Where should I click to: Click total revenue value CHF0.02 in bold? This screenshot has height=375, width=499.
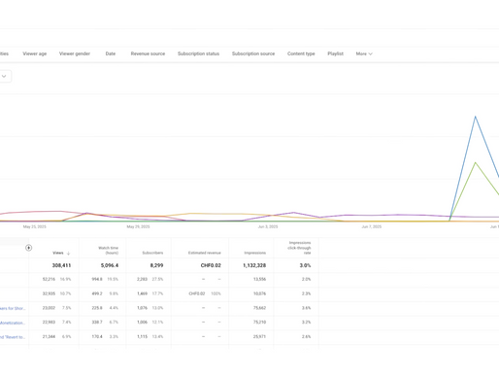tap(211, 265)
